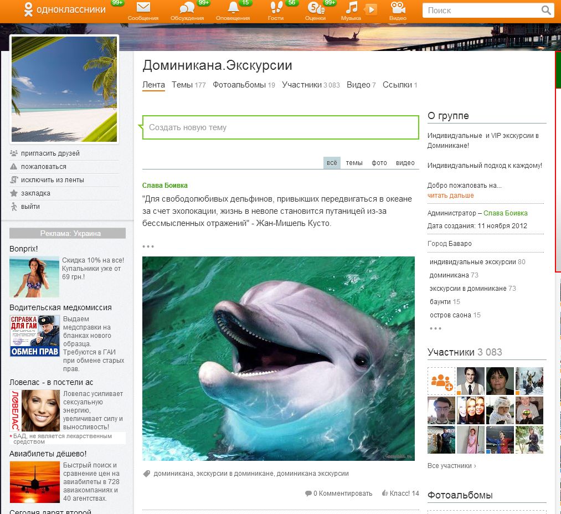
Task: Open Водительская медкомиссия ad title
Action: (60, 307)
